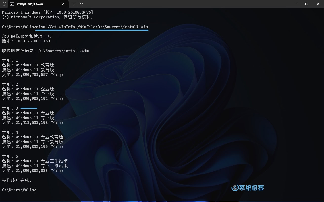Image resolution: width=324 pixels, height=202 pixels.
Task: Click size 21,390,882,833 个字节 line
Action: [33, 171]
